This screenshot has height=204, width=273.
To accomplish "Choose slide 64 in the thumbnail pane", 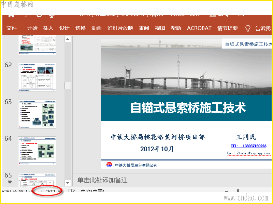I will (x=37, y=151).
